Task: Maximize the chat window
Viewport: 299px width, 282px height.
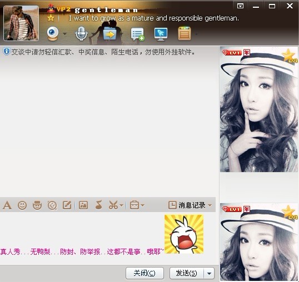Action: (x=272, y=6)
